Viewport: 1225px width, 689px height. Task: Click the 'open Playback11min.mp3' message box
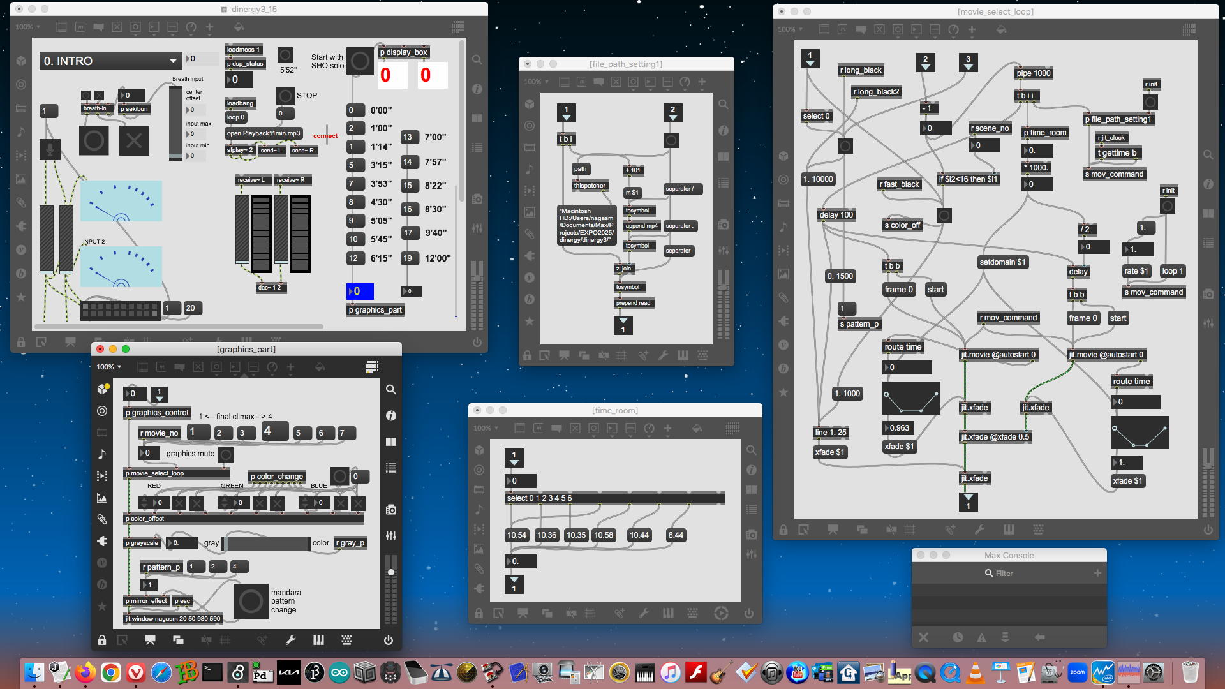pos(263,133)
